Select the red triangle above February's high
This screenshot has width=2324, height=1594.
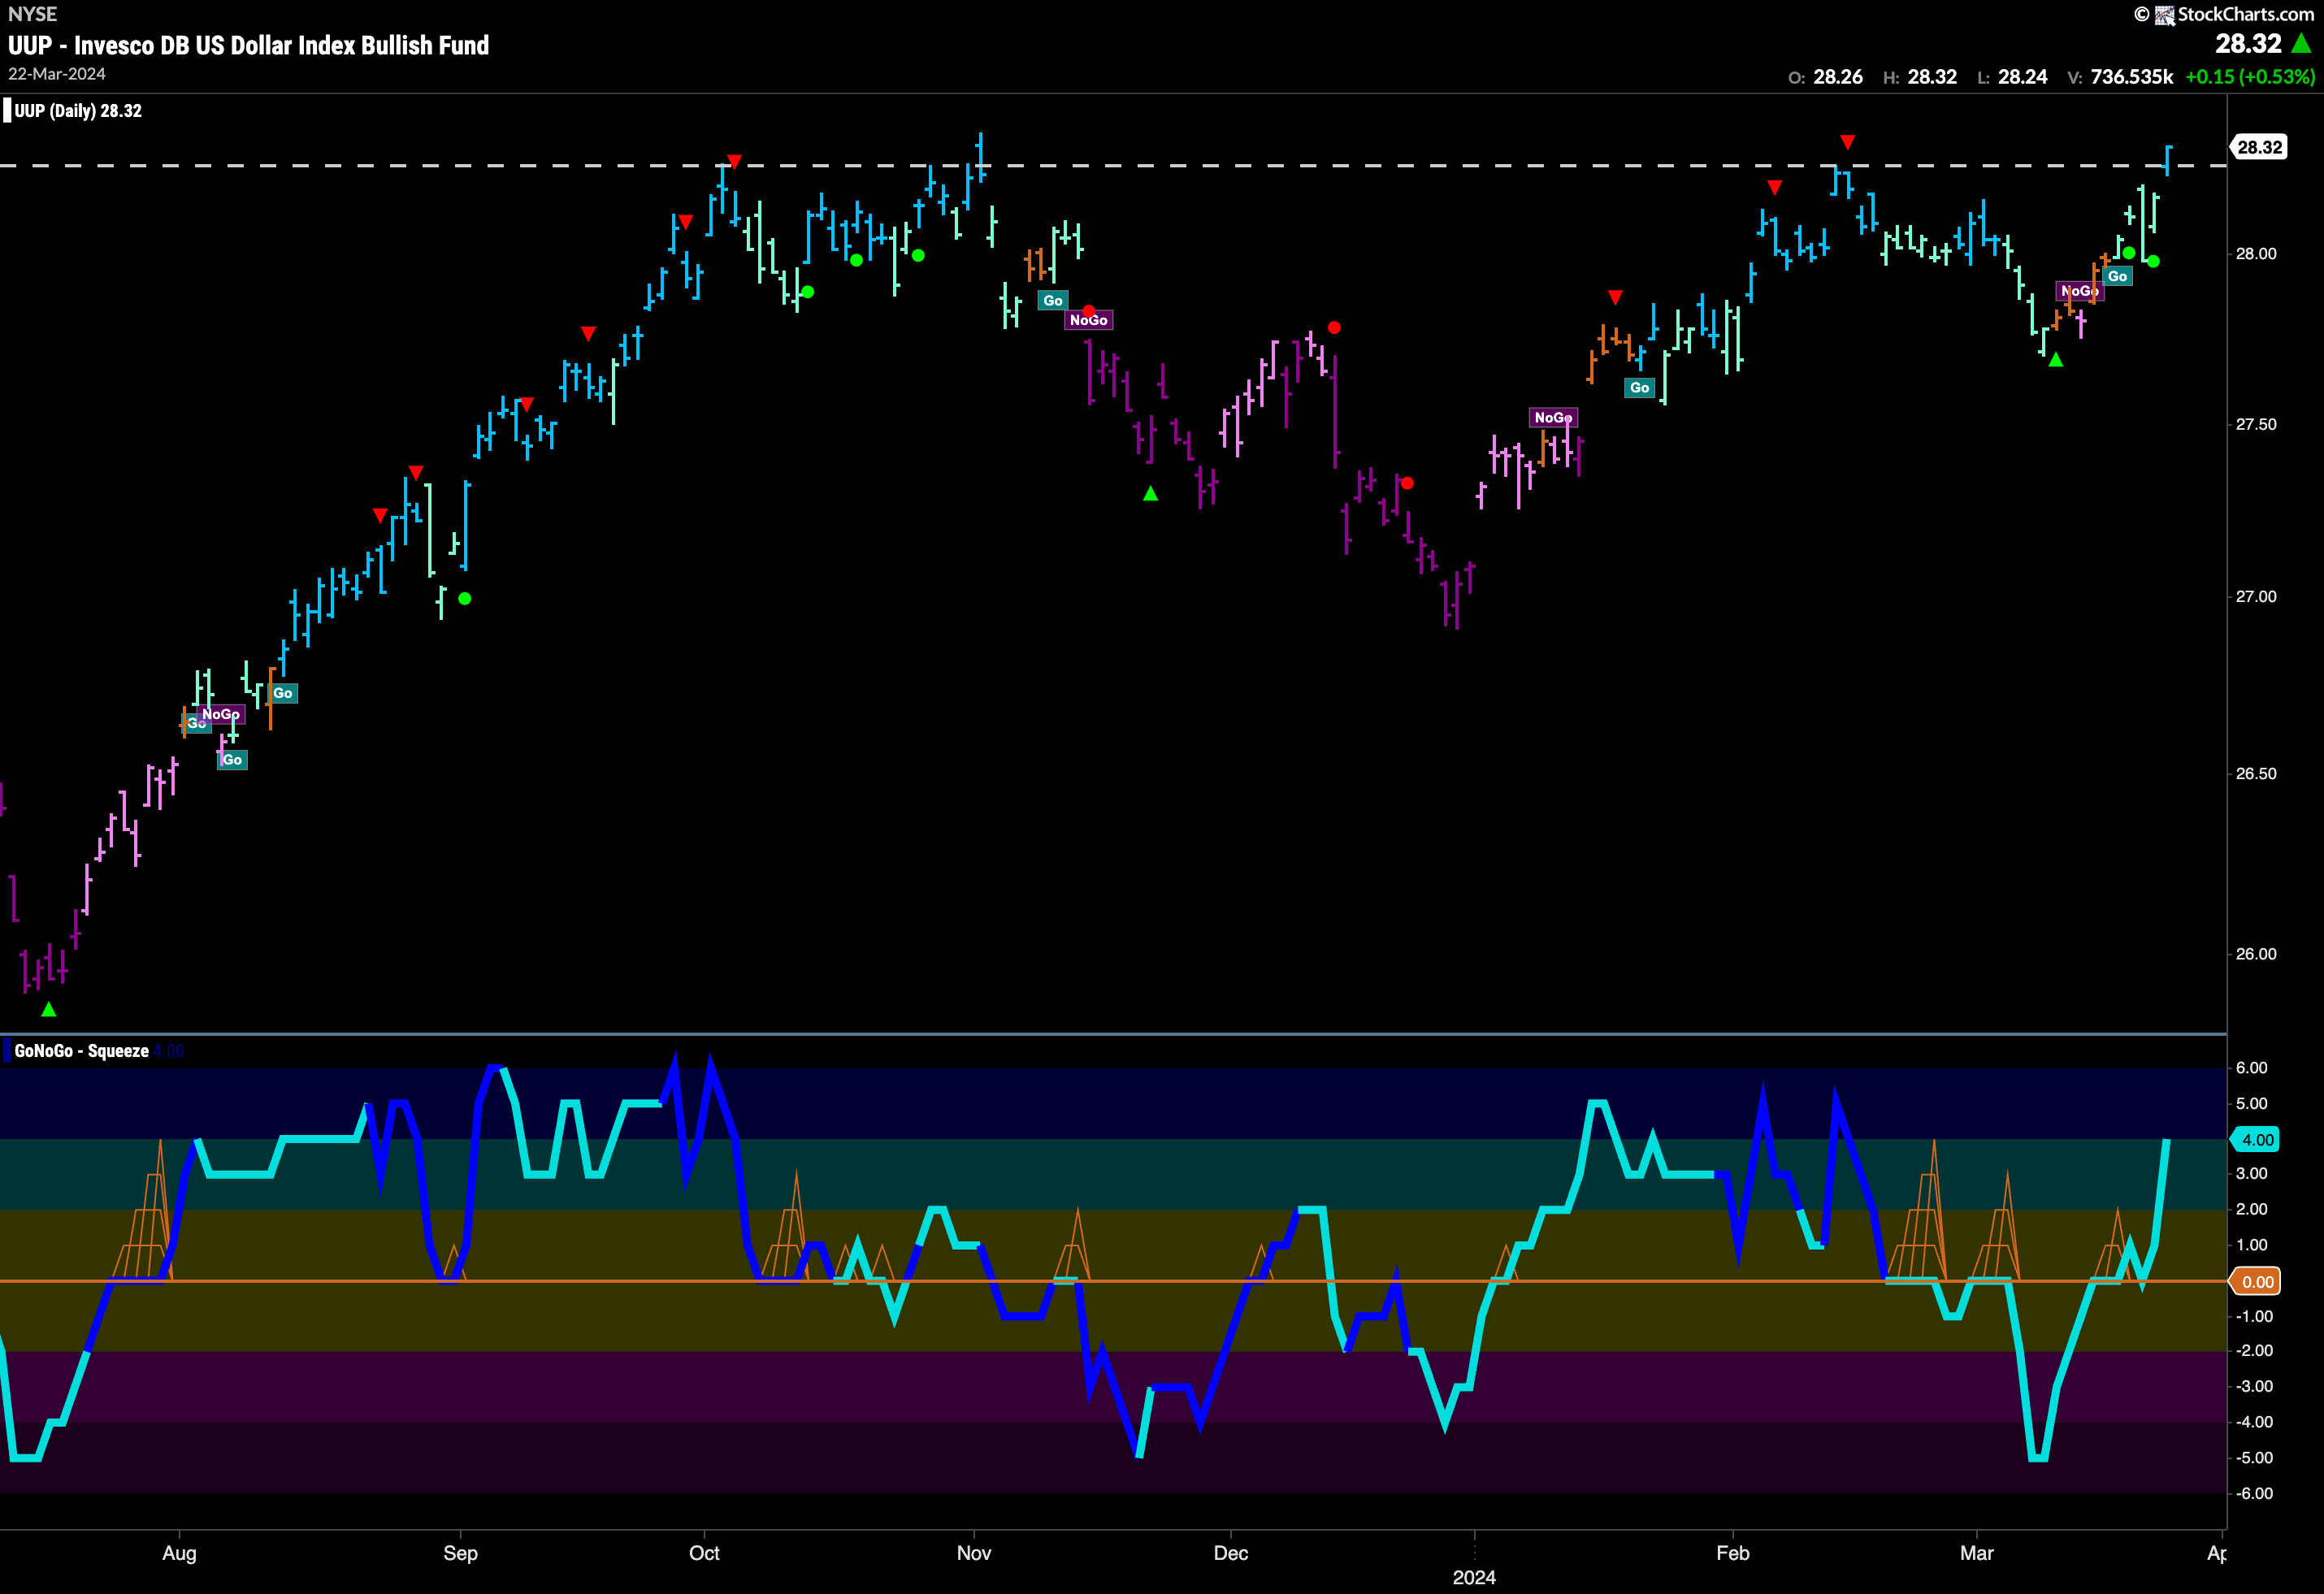click(x=1848, y=142)
